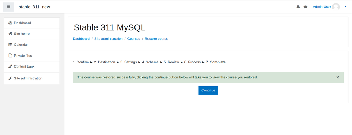This screenshot has height=135, width=352.
Task: Click the Admin User avatar picture
Action: pos(336,7)
